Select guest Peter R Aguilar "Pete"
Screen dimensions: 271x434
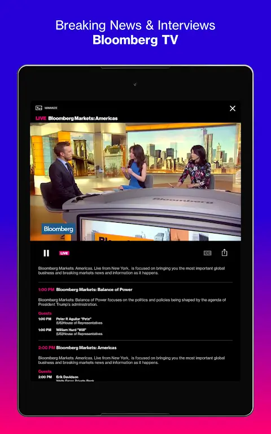click(73, 319)
